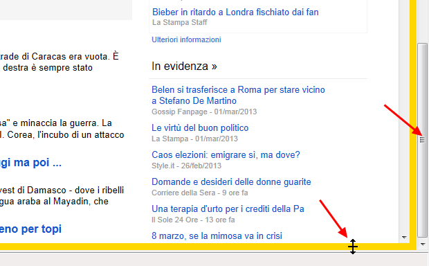
Task: Read Le virtù del buon politico article
Action: [200, 128]
